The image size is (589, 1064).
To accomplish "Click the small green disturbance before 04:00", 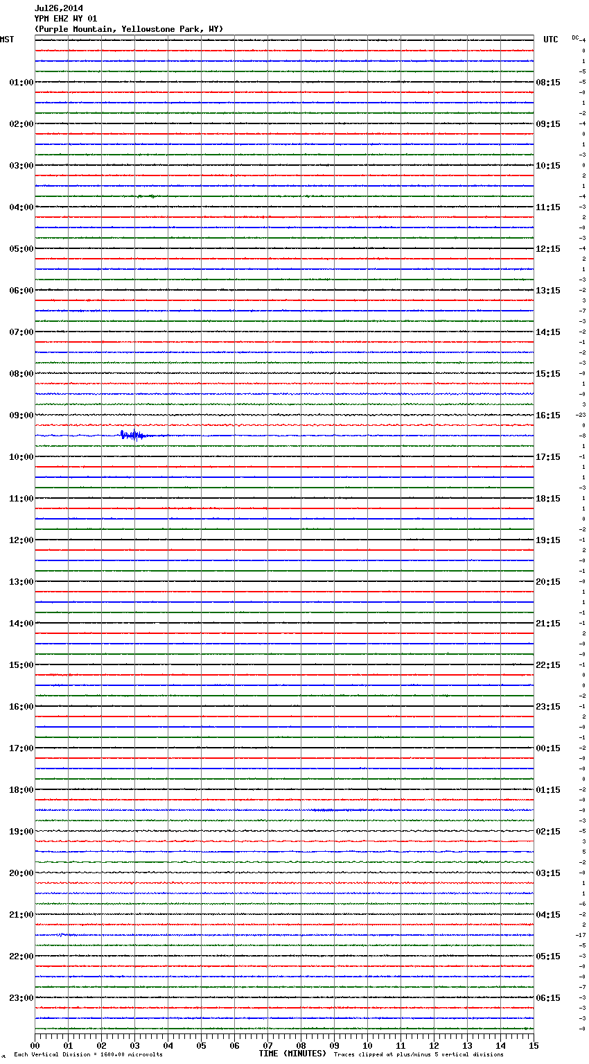I will pos(146,196).
